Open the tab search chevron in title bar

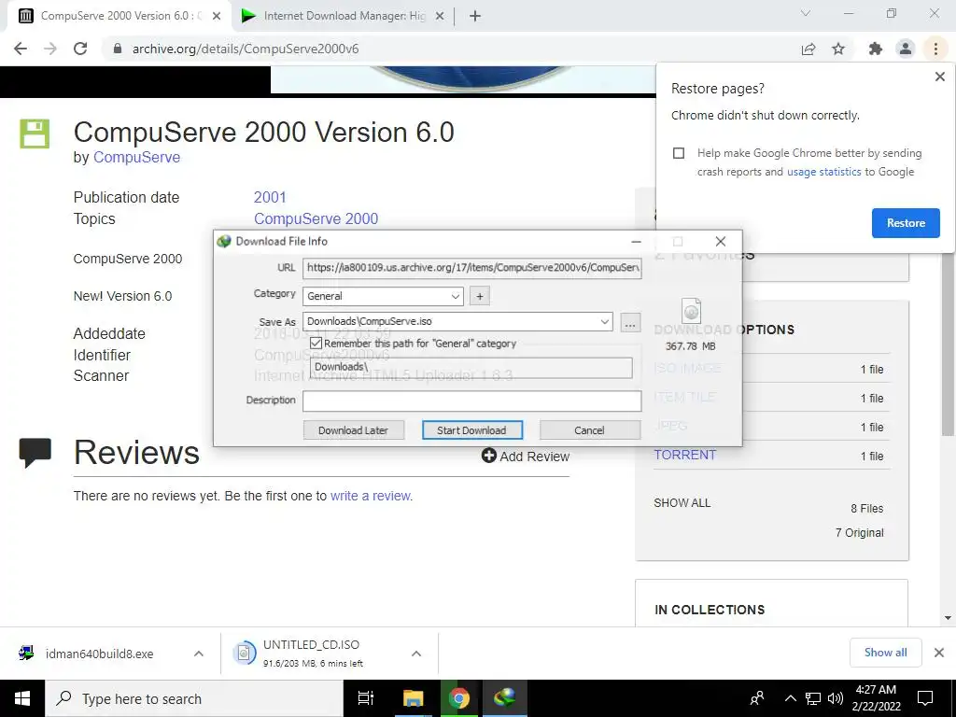806,13
